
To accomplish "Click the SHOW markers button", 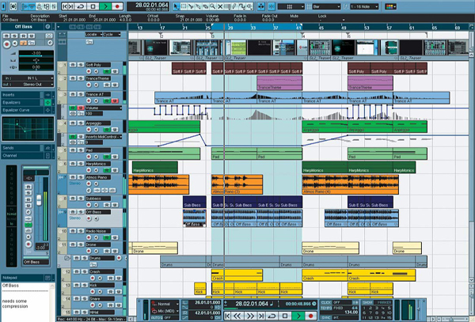I will pyautogui.click(x=367, y=302).
